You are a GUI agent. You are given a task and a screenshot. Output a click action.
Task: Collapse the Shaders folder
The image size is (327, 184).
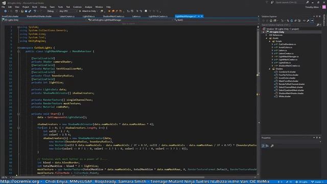tap(270, 69)
